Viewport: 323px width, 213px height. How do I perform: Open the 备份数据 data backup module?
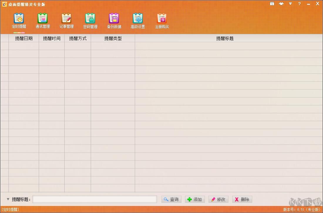tap(114, 20)
